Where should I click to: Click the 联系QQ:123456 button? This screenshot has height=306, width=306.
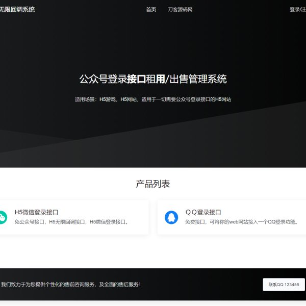tap(284, 285)
